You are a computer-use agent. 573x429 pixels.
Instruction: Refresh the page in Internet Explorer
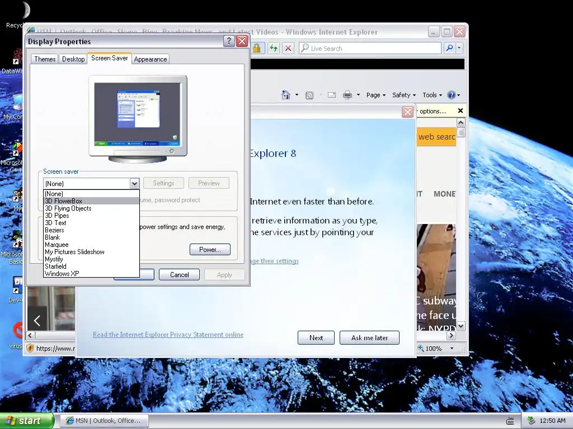(x=274, y=48)
